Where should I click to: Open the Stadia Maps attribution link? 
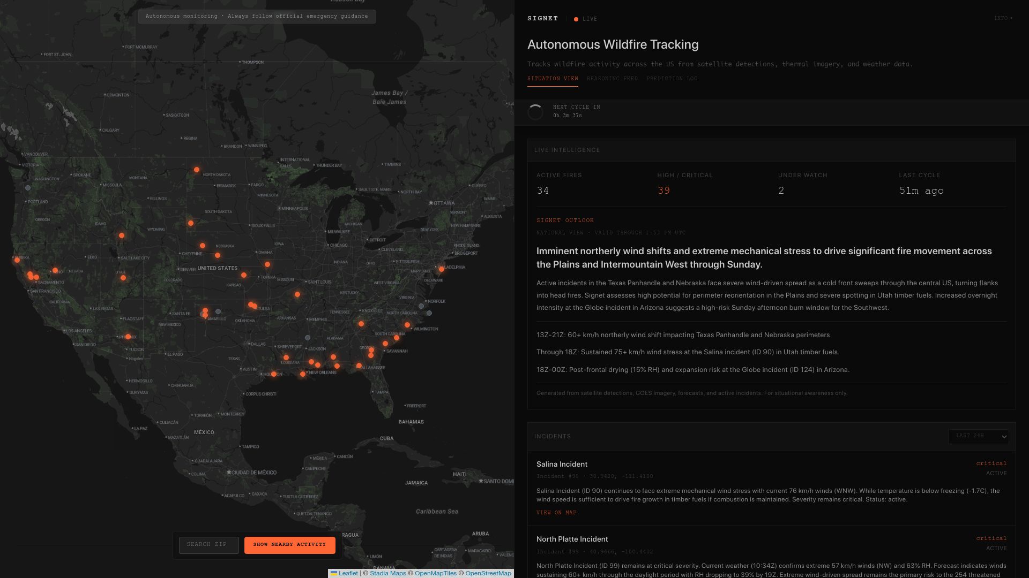388,573
